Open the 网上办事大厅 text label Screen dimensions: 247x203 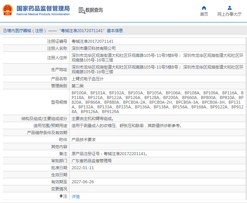coord(229,14)
